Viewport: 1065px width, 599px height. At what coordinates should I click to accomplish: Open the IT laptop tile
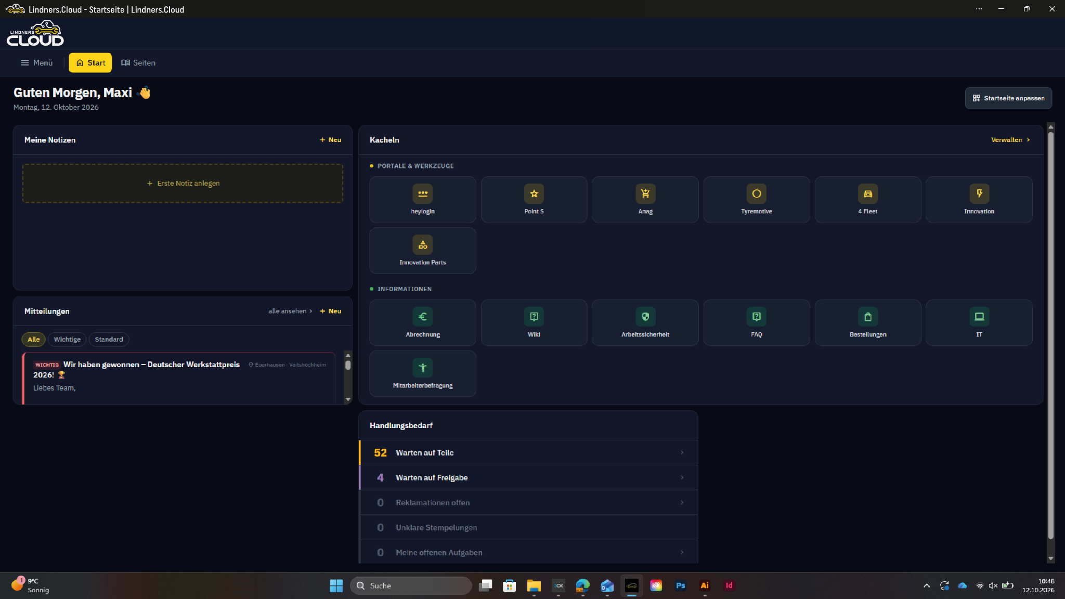coord(979,322)
